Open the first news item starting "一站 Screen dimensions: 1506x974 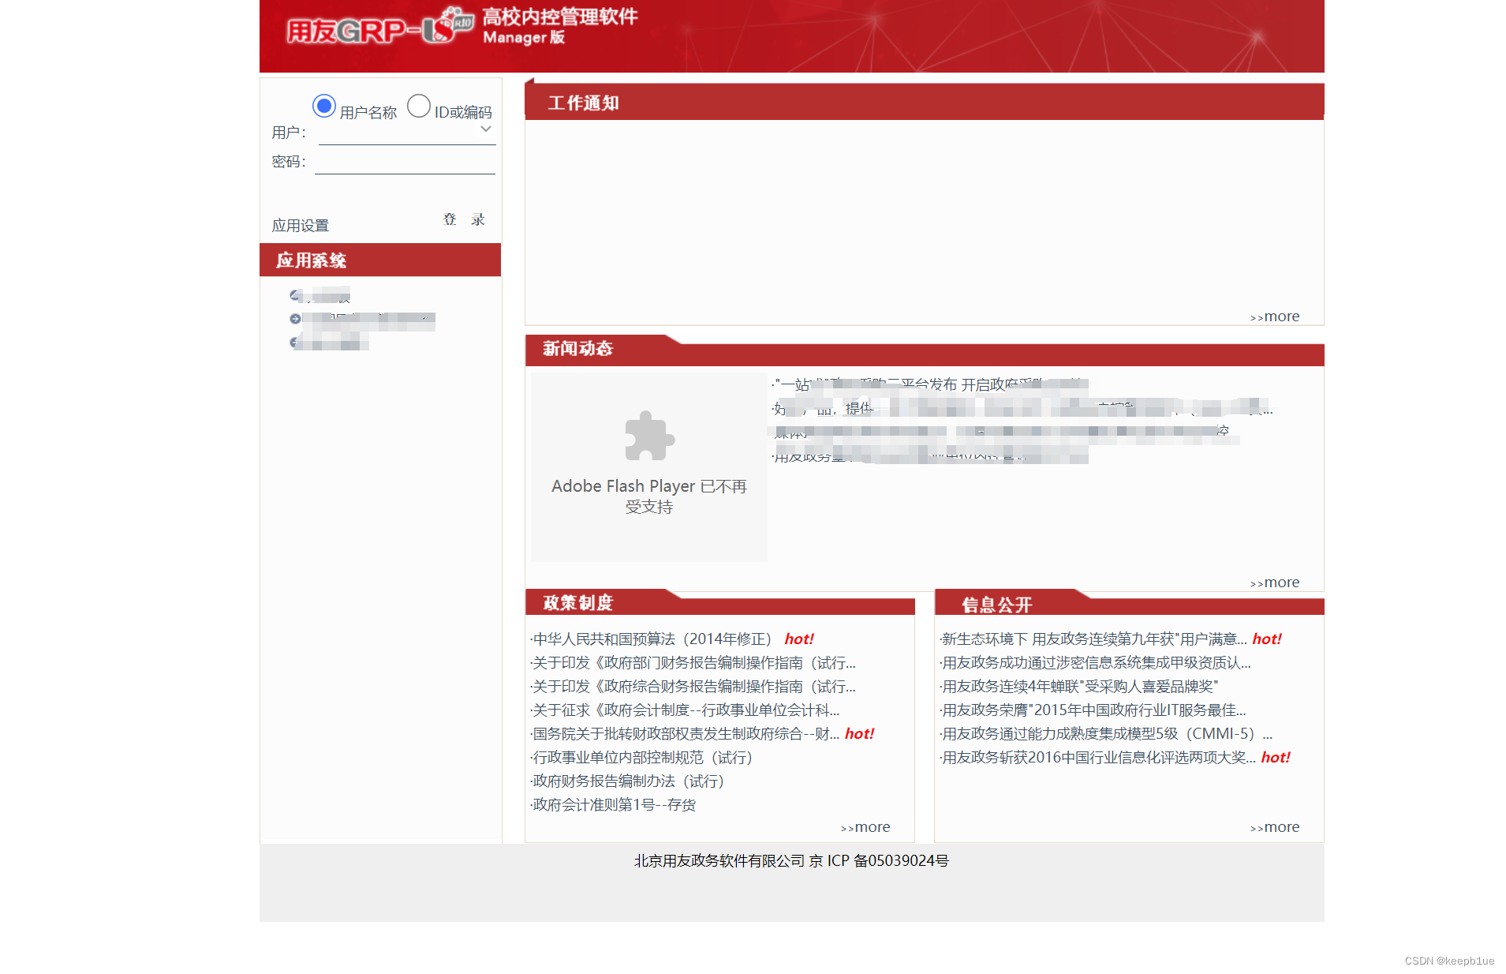click(931, 384)
